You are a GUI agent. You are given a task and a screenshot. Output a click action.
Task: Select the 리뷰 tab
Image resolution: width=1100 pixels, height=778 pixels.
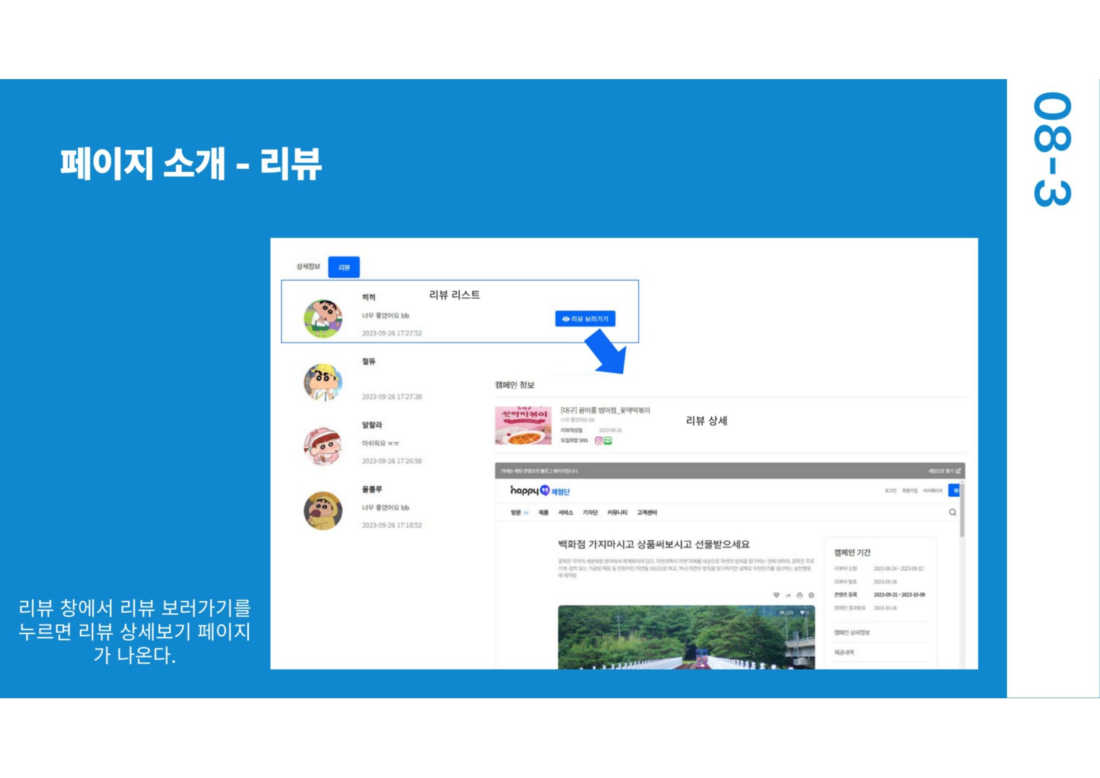coord(344,267)
